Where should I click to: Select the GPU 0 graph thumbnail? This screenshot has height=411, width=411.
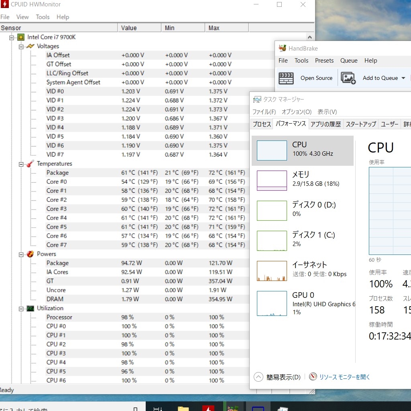[x=272, y=303]
